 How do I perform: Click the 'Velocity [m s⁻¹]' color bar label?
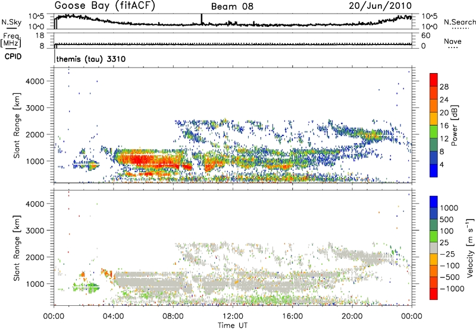(470, 248)
